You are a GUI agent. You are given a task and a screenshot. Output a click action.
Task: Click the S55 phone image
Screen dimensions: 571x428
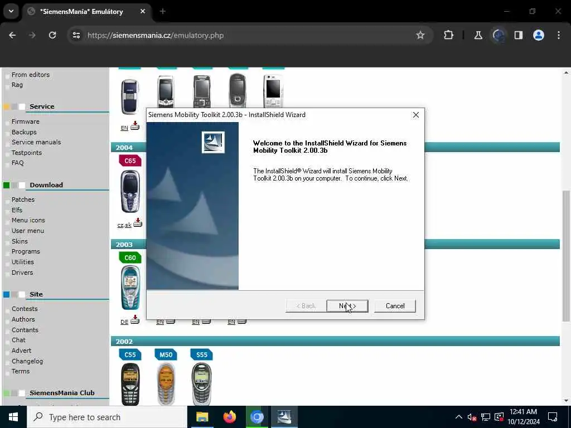(201, 384)
